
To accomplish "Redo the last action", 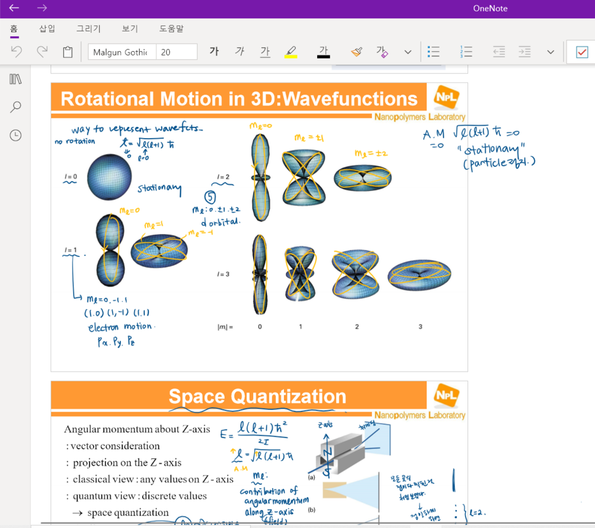I will (x=42, y=52).
